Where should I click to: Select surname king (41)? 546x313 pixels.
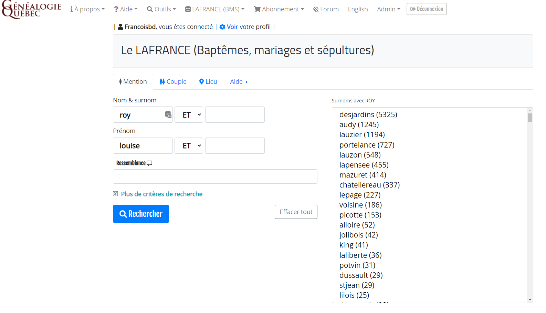pyautogui.click(x=354, y=245)
